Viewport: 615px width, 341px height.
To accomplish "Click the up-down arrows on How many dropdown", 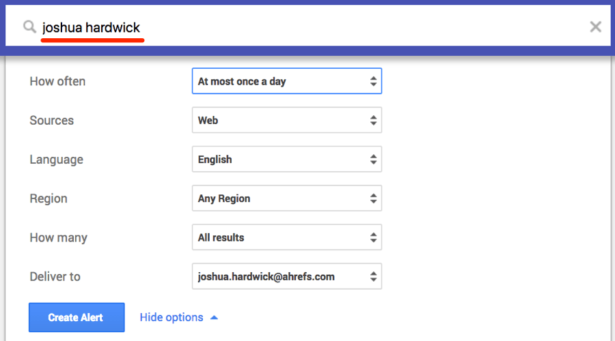I will tap(373, 238).
